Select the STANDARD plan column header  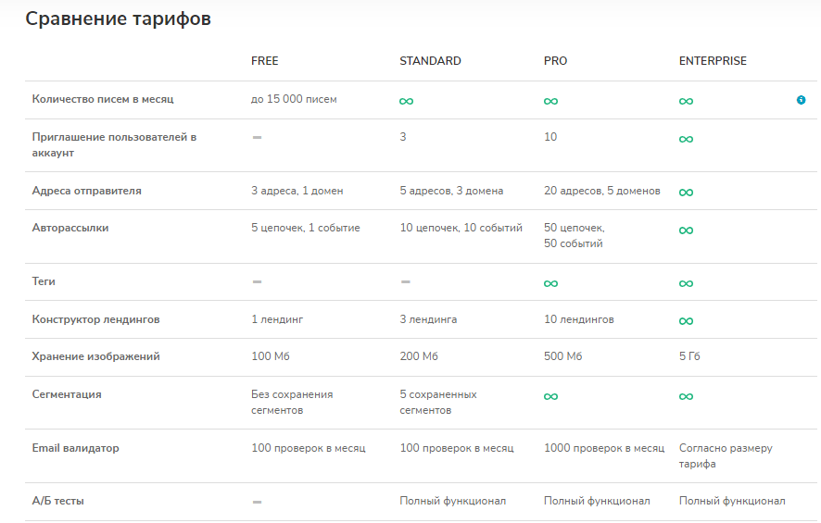coord(430,61)
